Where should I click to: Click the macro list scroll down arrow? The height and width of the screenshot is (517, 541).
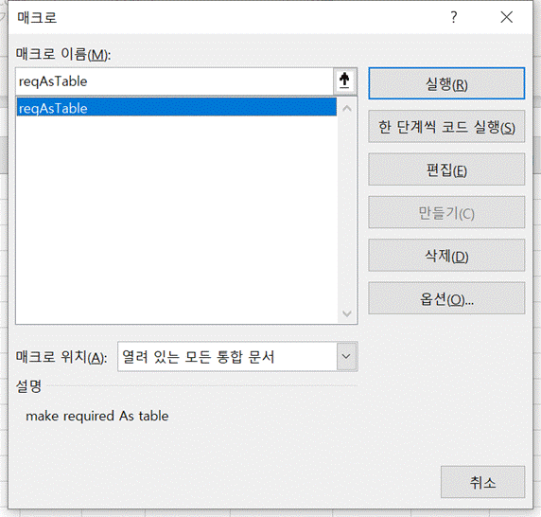click(347, 312)
